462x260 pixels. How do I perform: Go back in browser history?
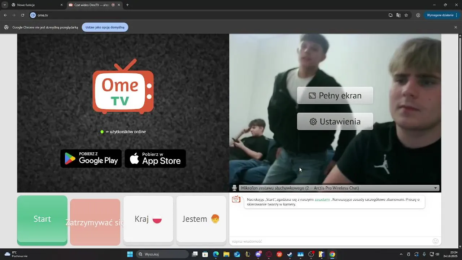[5, 15]
